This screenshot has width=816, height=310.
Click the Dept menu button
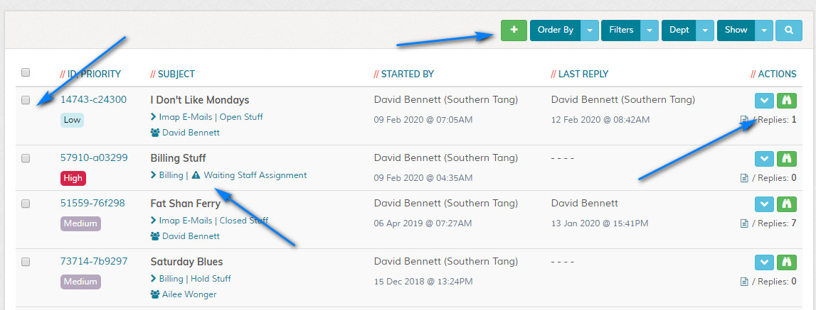click(x=679, y=31)
